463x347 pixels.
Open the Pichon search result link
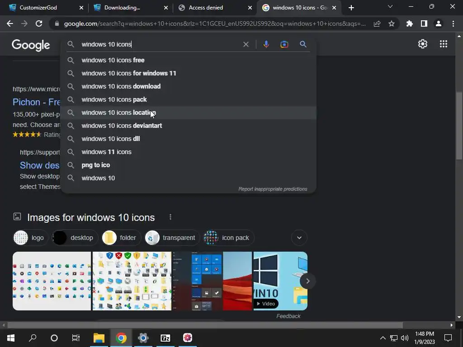[36, 102]
